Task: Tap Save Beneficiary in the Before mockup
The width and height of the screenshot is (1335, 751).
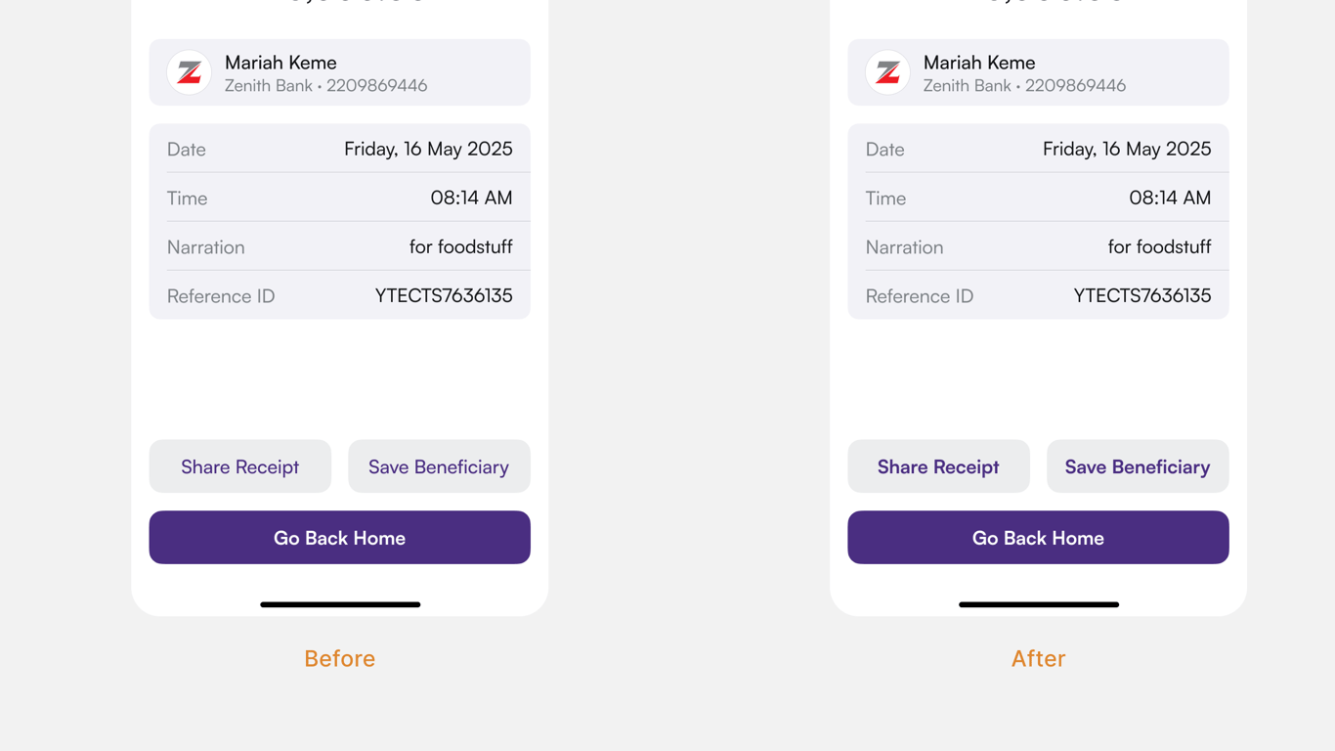Action: [x=439, y=466]
